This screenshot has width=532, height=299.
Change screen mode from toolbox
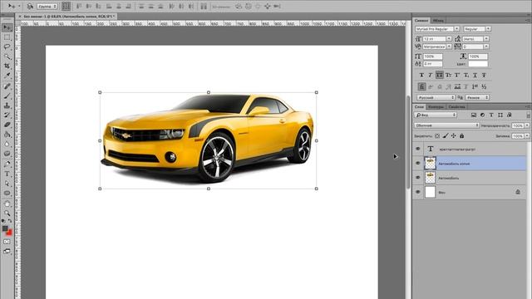click(x=7, y=251)
